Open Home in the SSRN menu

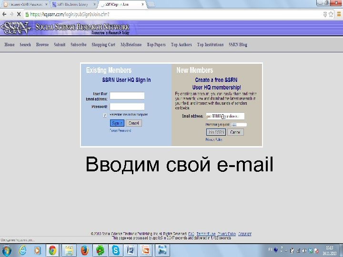[x=10, y=45]
